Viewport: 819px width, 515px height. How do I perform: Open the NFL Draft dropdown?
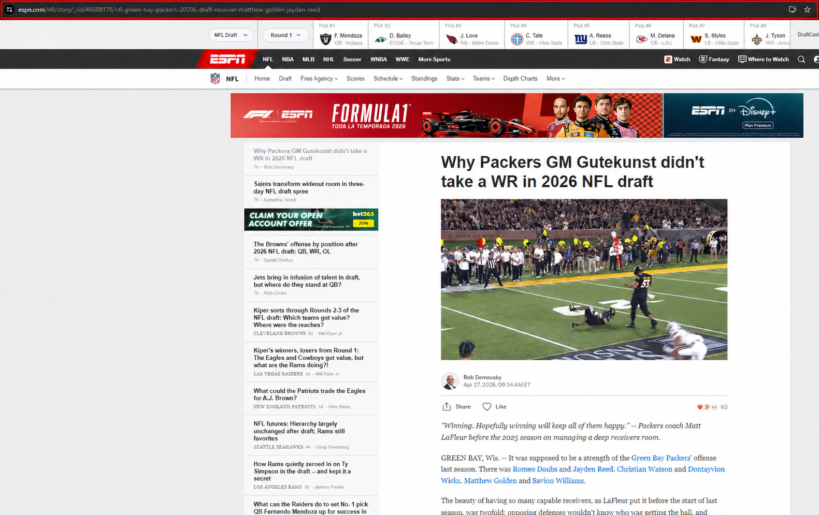pos(231,35)
